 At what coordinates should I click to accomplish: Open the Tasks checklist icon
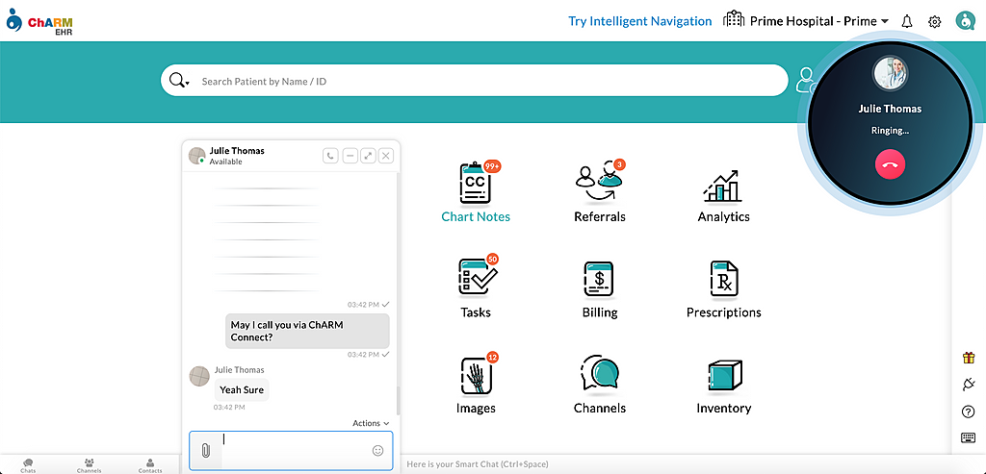(x=476, y=279)
